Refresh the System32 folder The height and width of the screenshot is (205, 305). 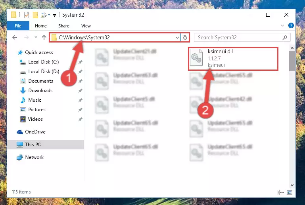185,37
